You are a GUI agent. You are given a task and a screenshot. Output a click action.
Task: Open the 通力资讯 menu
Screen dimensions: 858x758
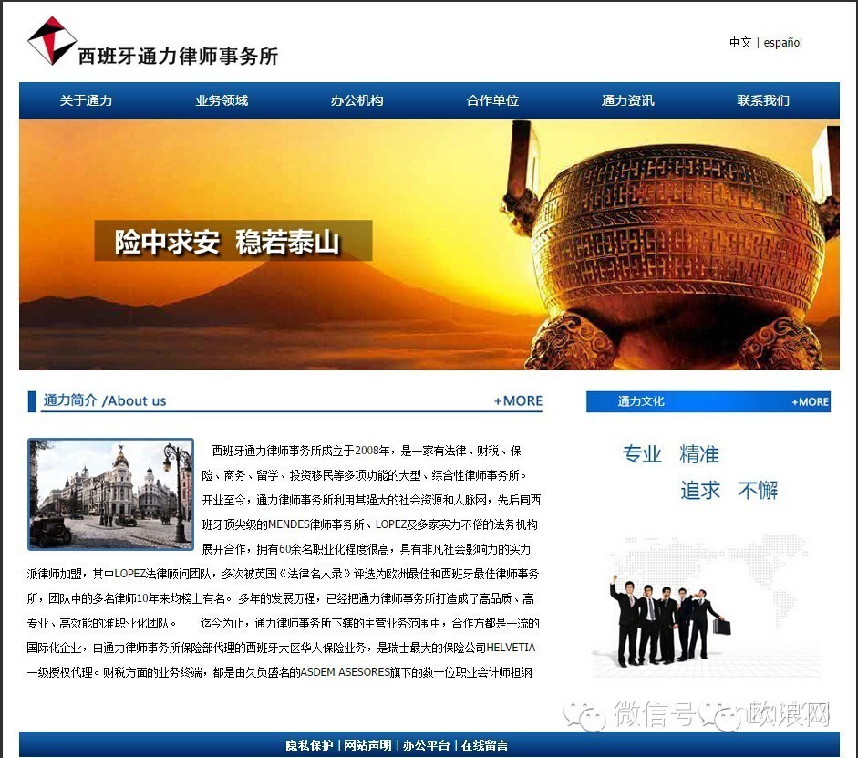pyautogui.click(x=627, y=100)
